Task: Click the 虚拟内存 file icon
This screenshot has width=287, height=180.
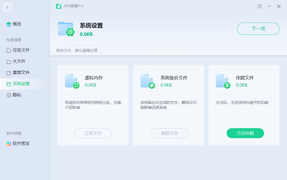Action: (72, 81)
